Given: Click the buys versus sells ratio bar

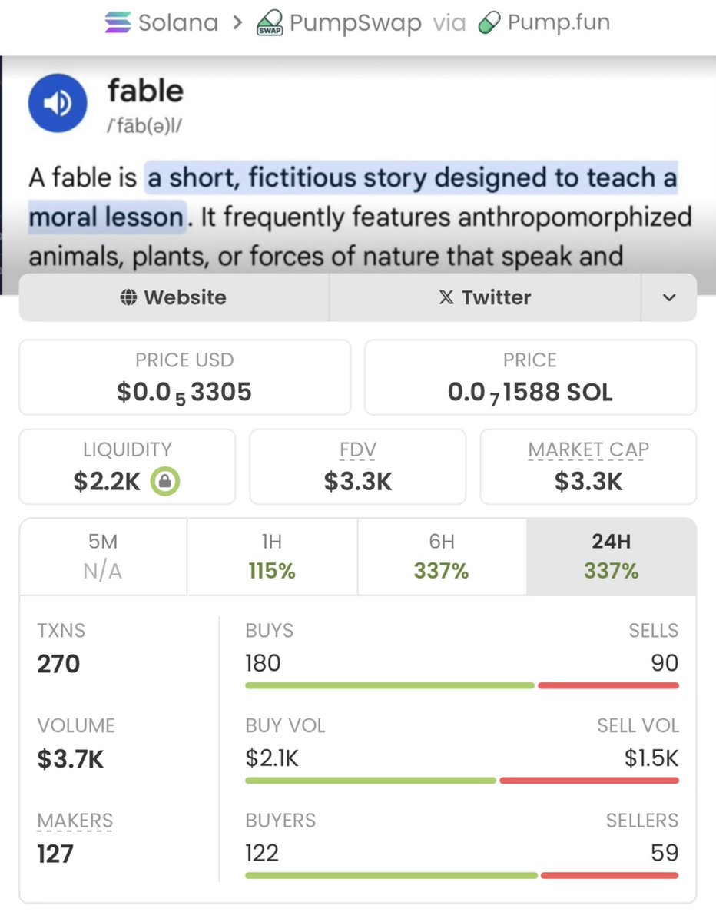Looking at the screenshot, I should click(x=462, y=685).
